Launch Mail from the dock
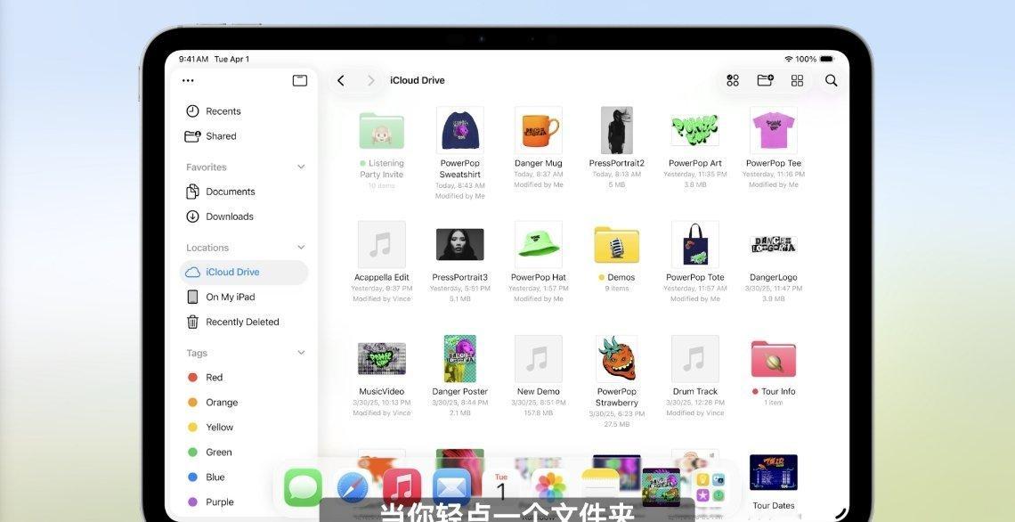Image resolution: width=1015 pixels, height=522 pixels. coord(451,487)
